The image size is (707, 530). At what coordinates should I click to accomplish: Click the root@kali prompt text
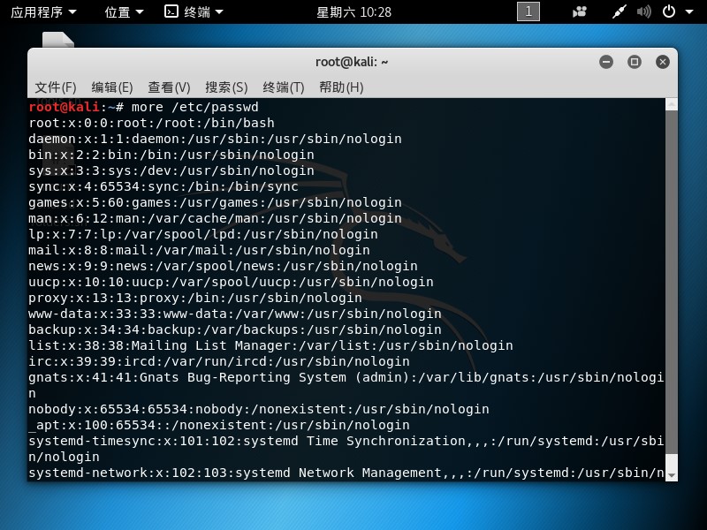(x=64, y=107)
